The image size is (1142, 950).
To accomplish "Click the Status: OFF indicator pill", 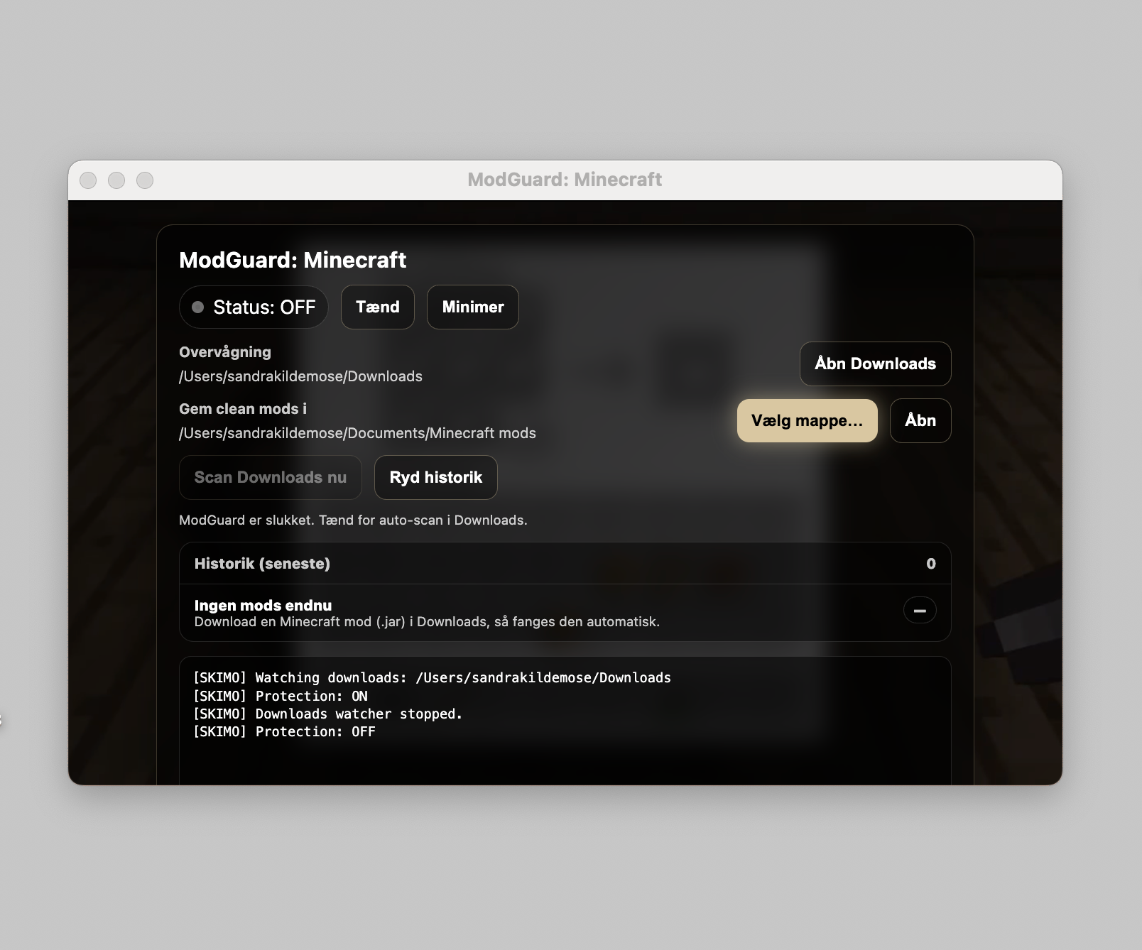I will point(254,307).
